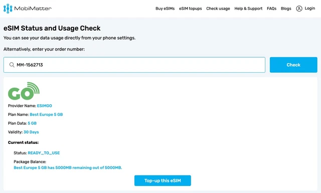Screen dimensions: 321x193
Task: Open the FAQs page
Action: pos(271,9)
